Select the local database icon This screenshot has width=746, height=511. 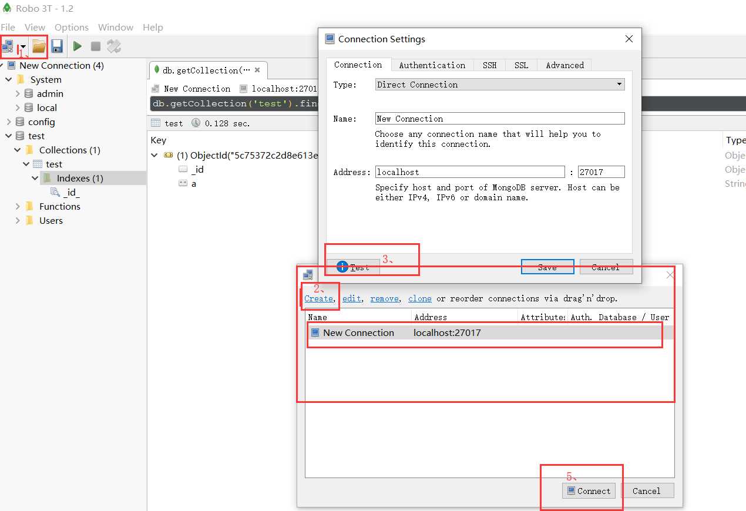(x=29, y=107)
